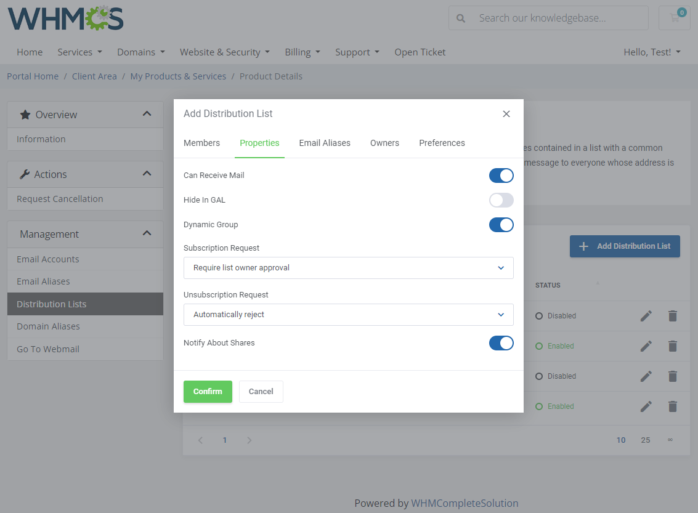
Task: Disable Notify About Shares
Action: click(x=501, y=343)
